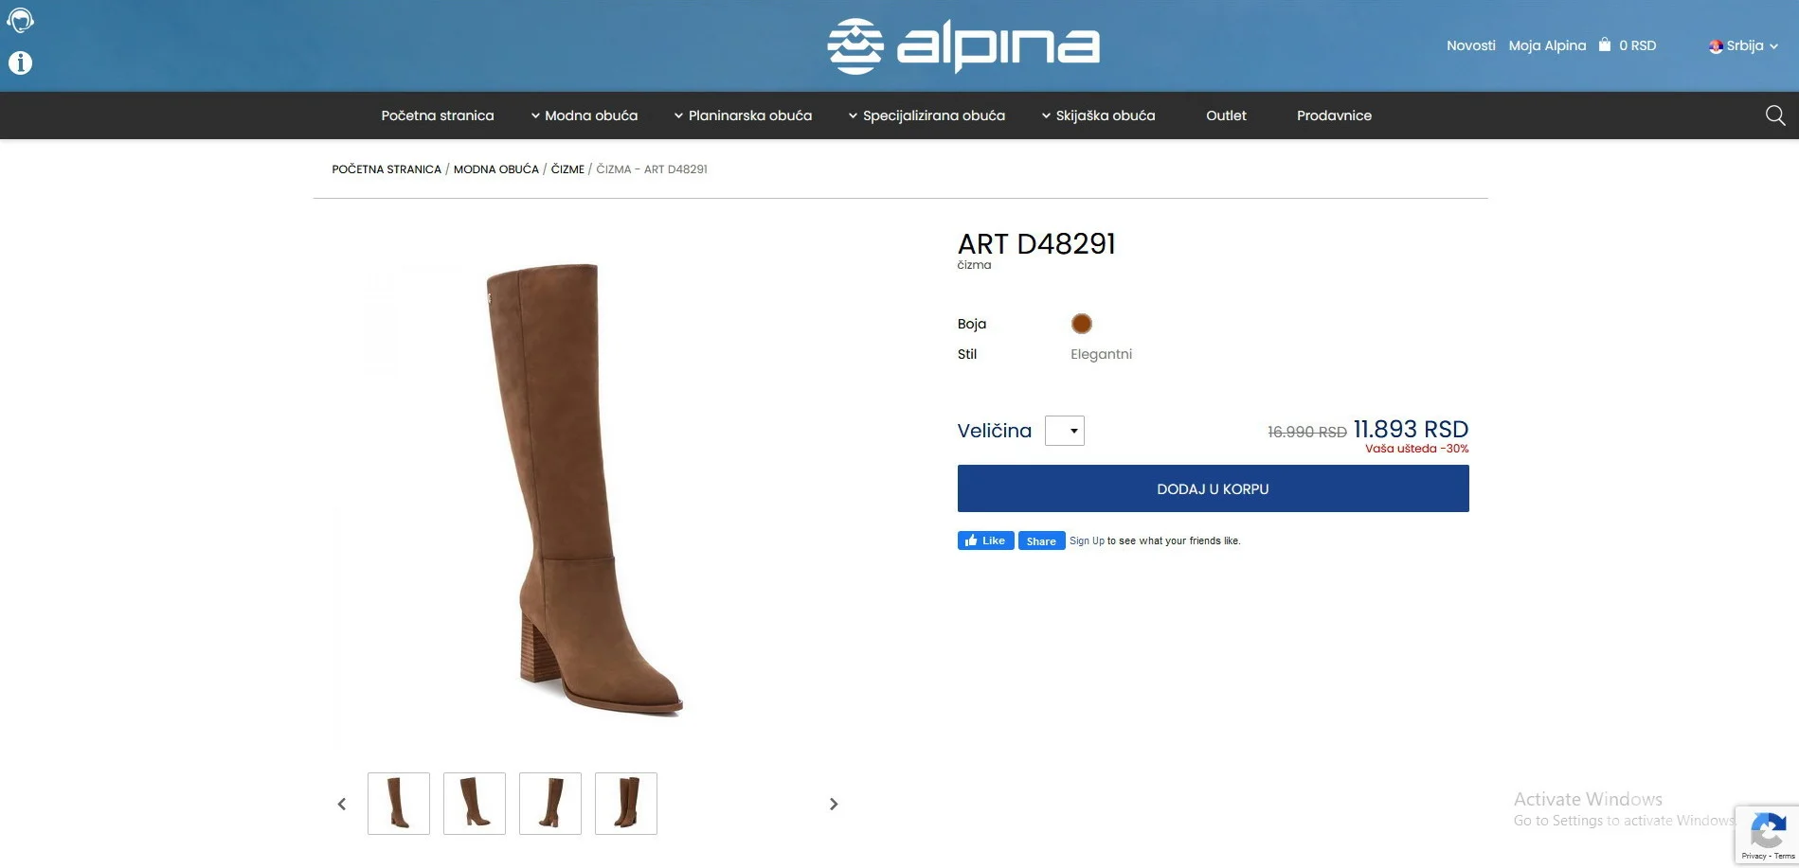The image size is (1799, 868).
Task: Expand the Srbija country selector
Action: tap(1743, 45)
